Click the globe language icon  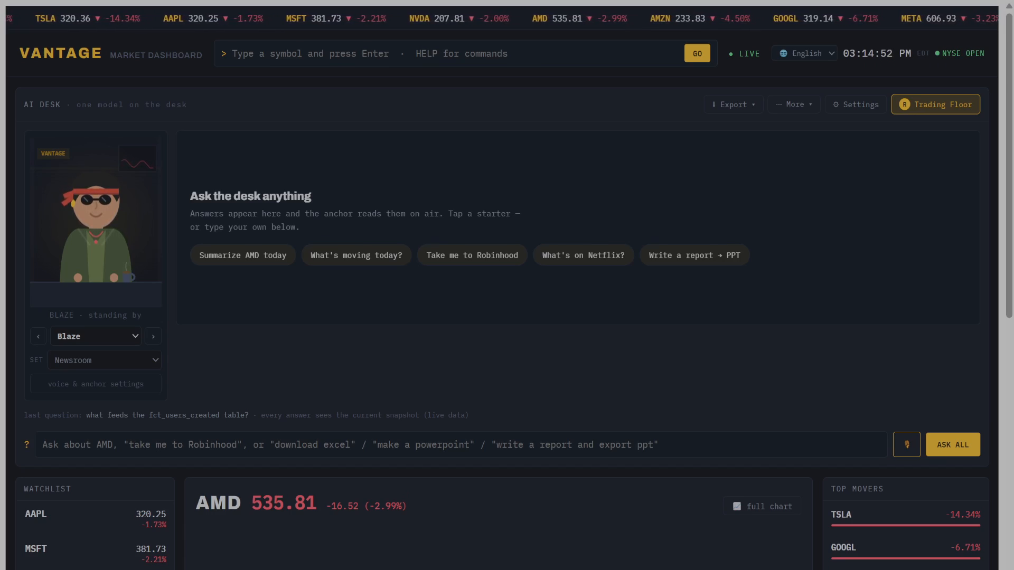pos(783,53)
